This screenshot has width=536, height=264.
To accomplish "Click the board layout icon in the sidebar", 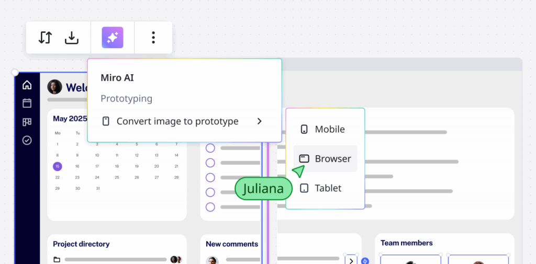I will tap(27, 122).
